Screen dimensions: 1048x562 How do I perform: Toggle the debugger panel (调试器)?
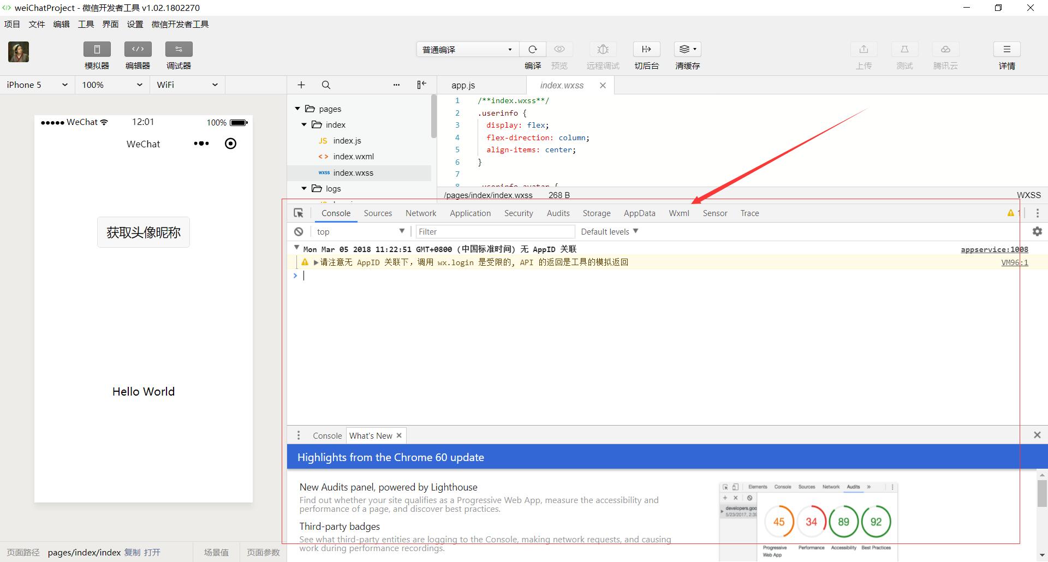[x=178, y=49]
